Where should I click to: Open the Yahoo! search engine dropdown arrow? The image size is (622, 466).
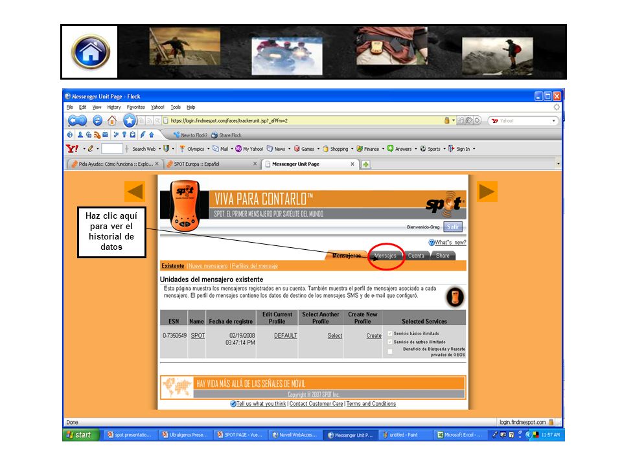click(x=553, y=121)
